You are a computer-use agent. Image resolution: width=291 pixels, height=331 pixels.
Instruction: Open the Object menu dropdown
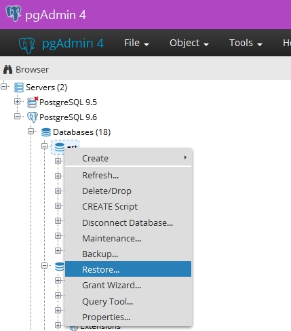coord(189,43)
